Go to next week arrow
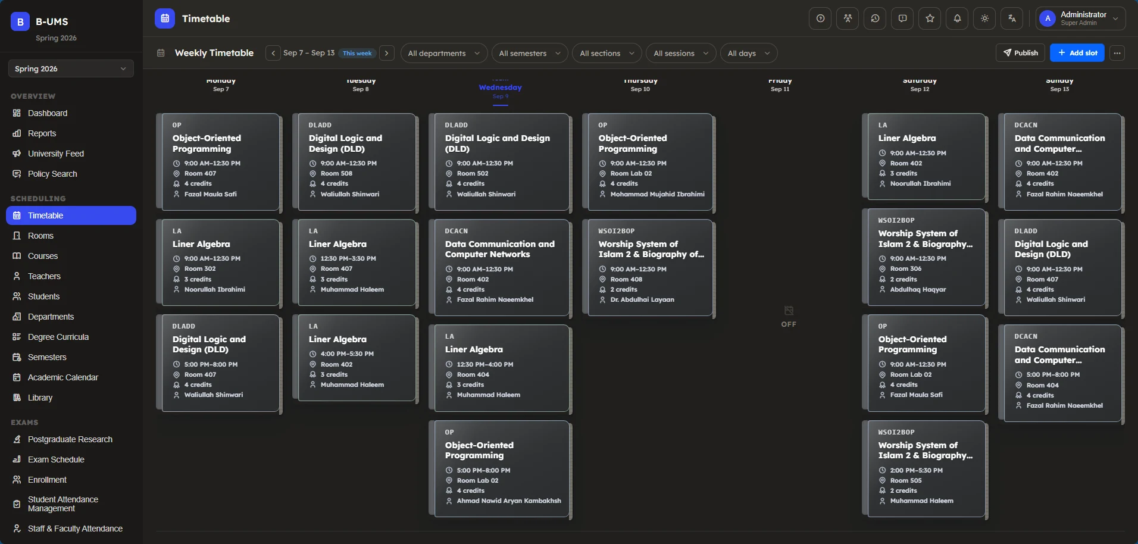 (x=387, y=53)
